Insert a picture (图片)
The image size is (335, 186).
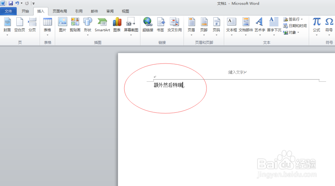(x=62, y=24)
